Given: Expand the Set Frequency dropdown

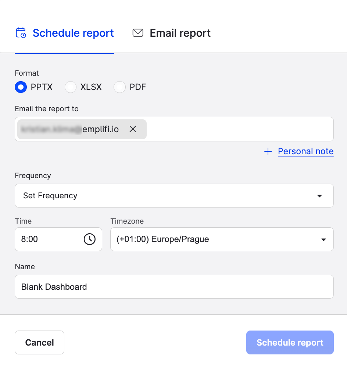Looking at the screenshot, I should point(174,196).
